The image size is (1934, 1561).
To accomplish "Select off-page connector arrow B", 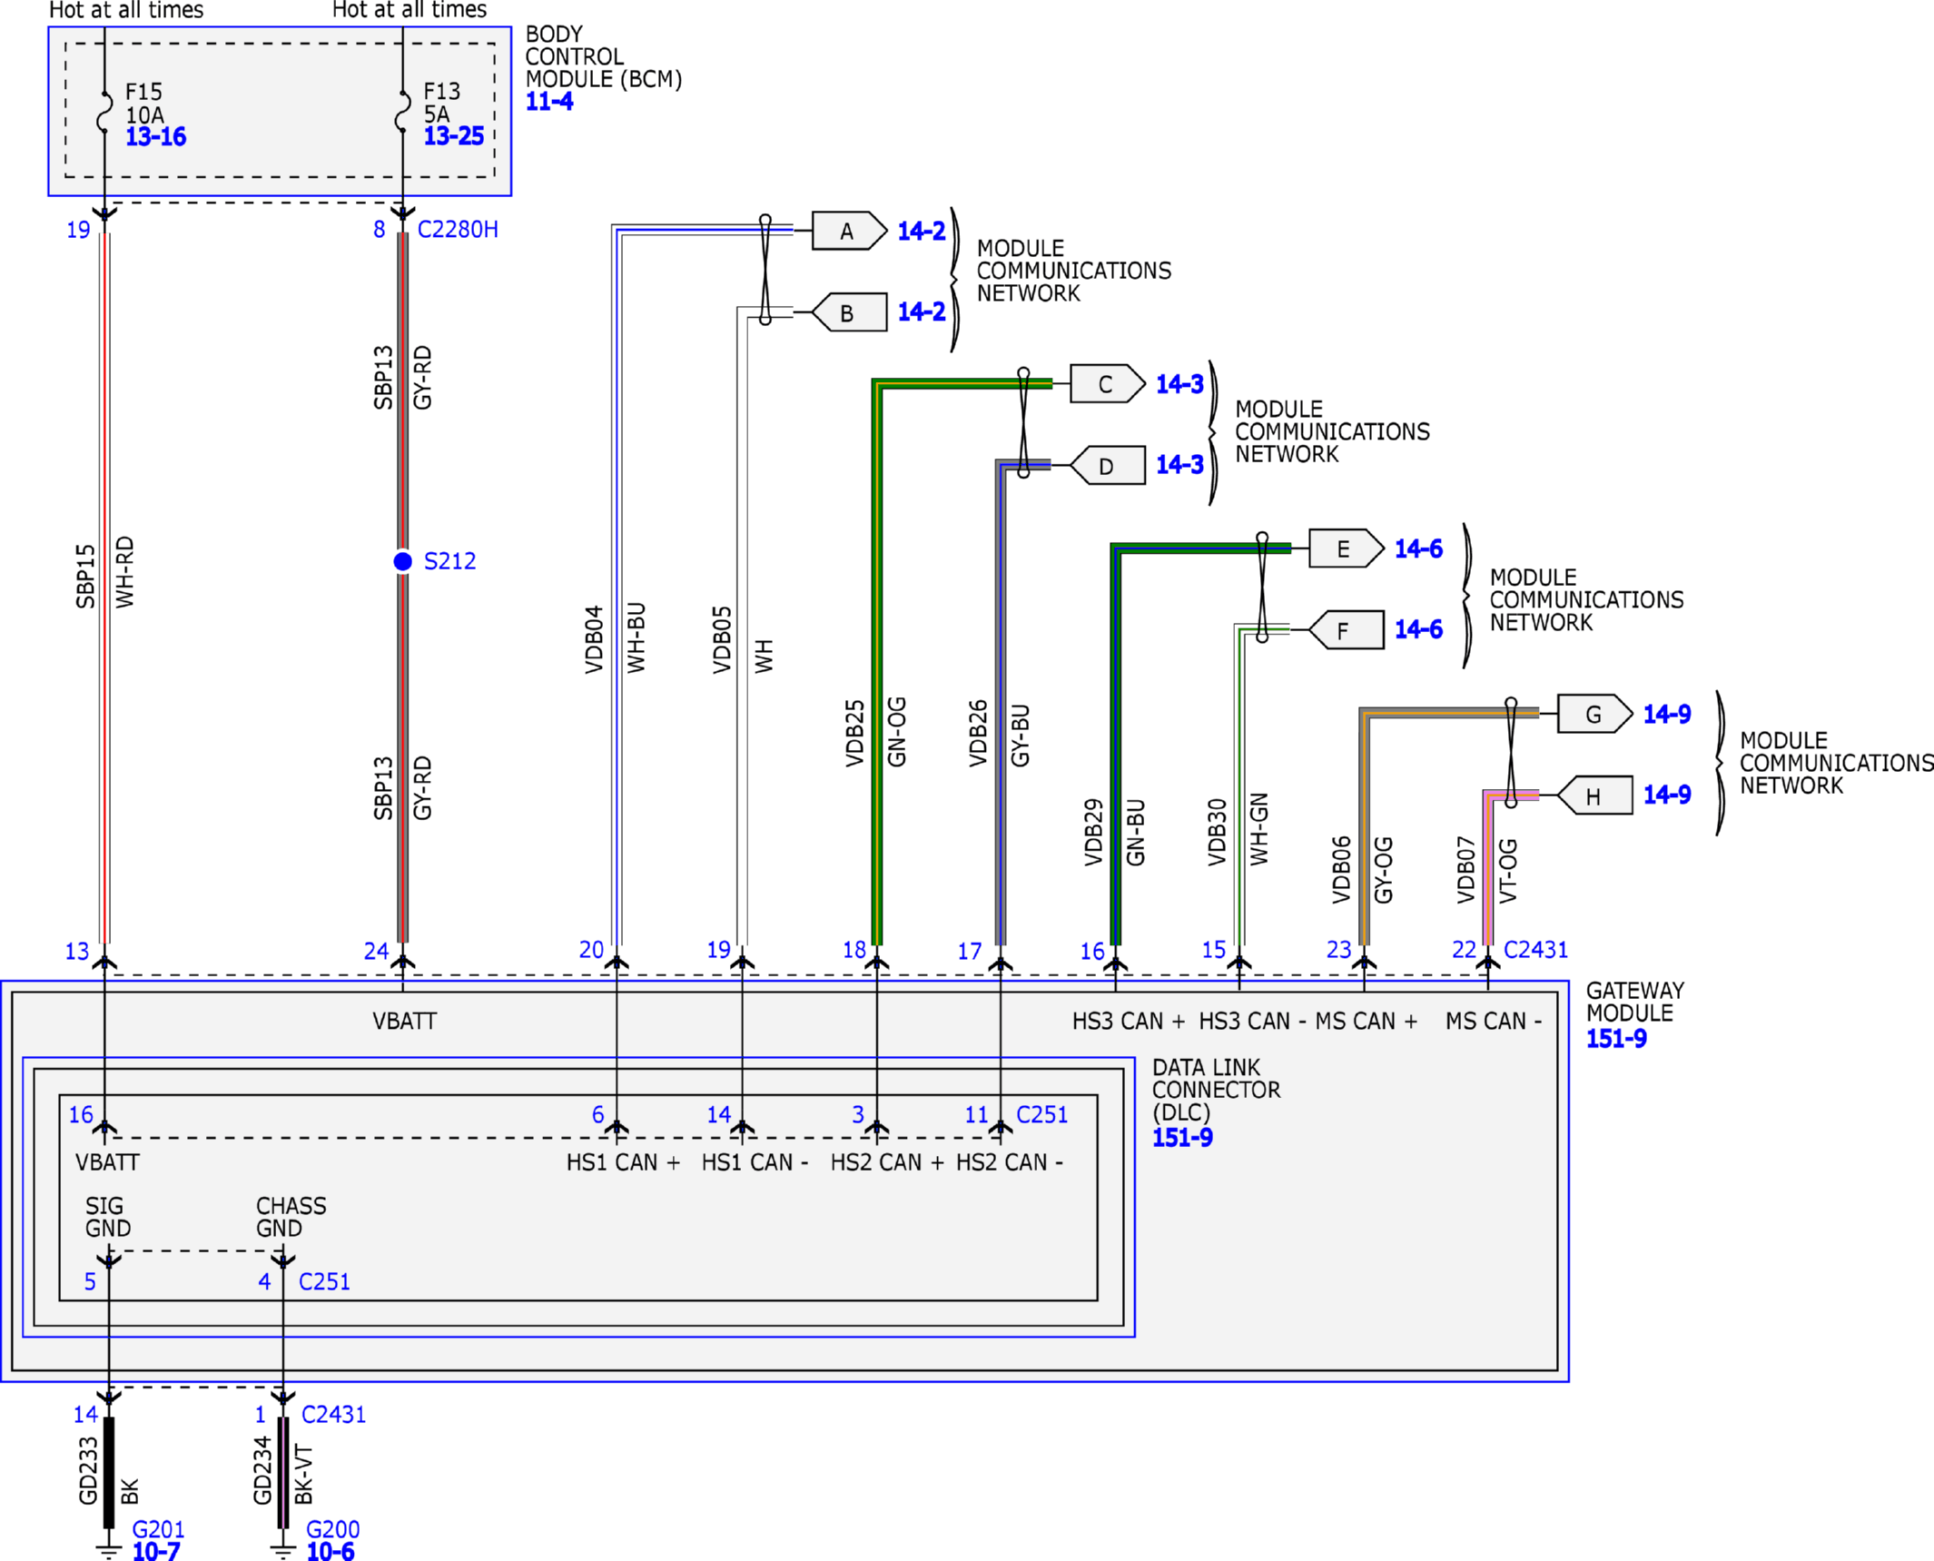I will click(x=849, y=312).
